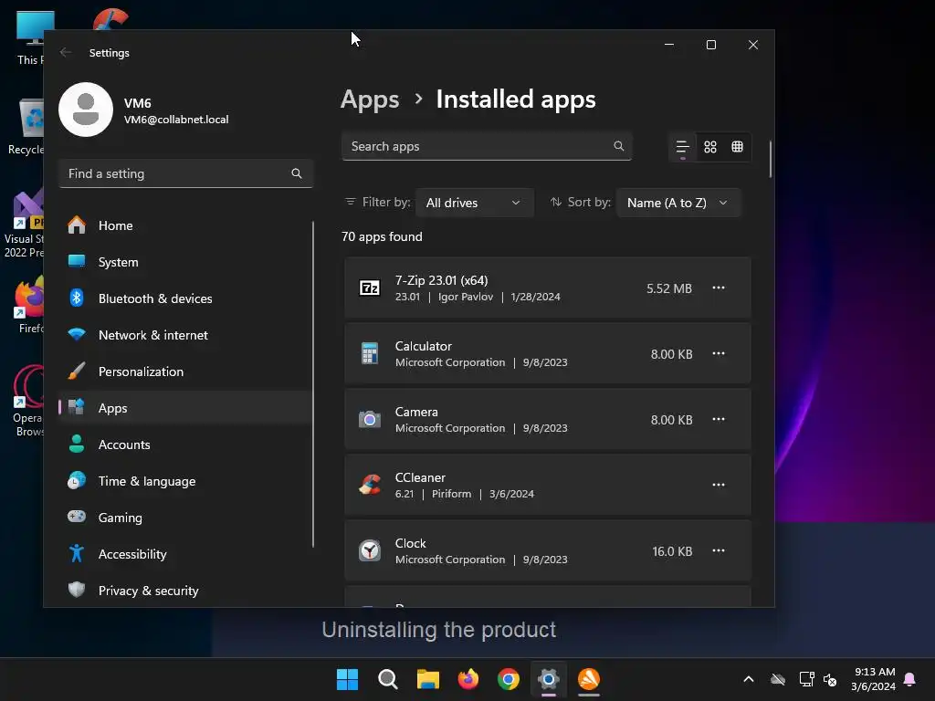Click the Settings gear taskbar icon

(549, 679)
